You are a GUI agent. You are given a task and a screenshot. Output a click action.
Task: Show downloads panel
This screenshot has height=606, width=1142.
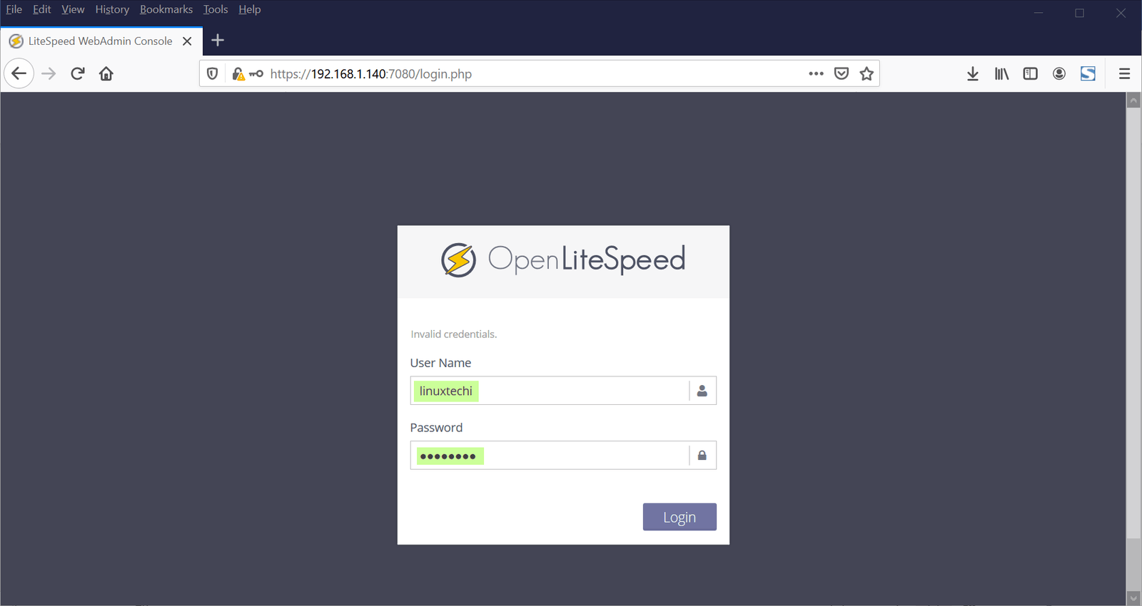pyautogui.click(x=973, y=73)
